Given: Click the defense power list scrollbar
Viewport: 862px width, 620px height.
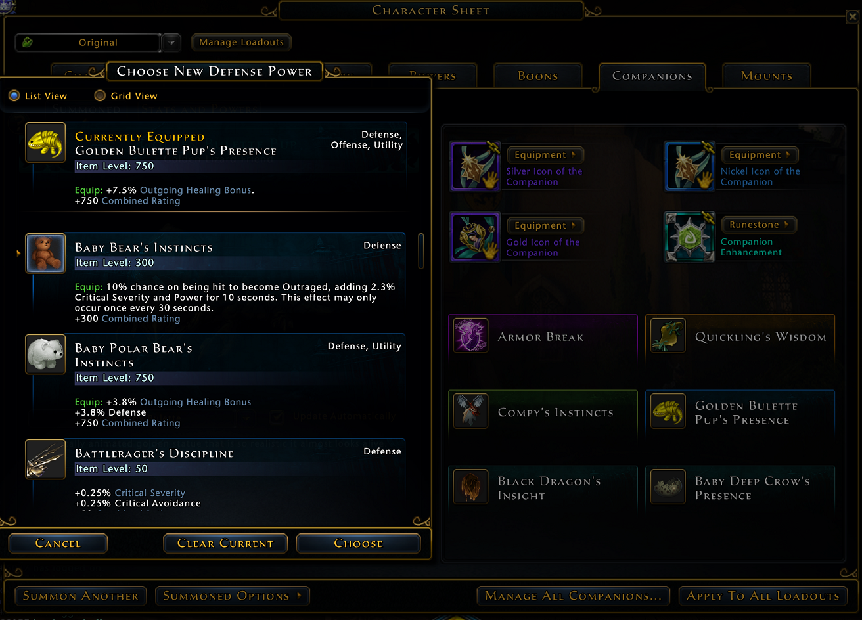Looking at the screenshot, I should pyautogui.click(x=421, y=250).
